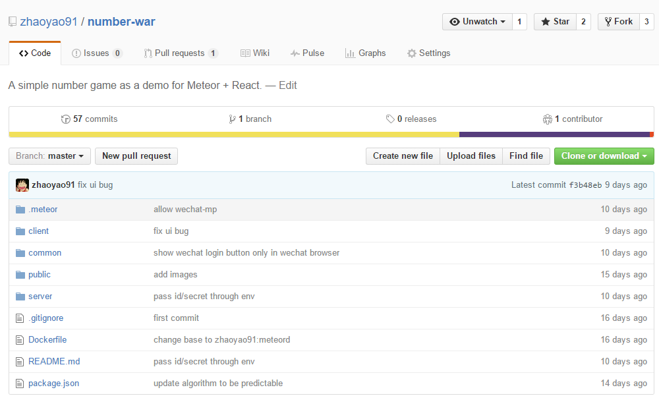
Task: Open the Pull requests tab
Action: (181, 53)
